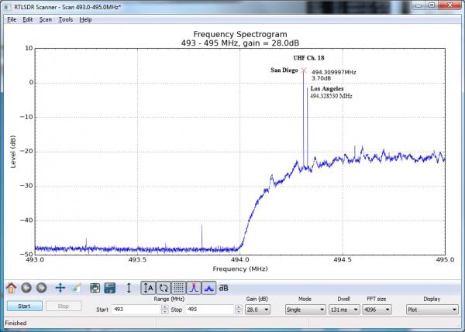Image resolution: width=465 pixels, height=332 pixels.
Task: Toggle the peak marker button
Action: coord(193,288)
